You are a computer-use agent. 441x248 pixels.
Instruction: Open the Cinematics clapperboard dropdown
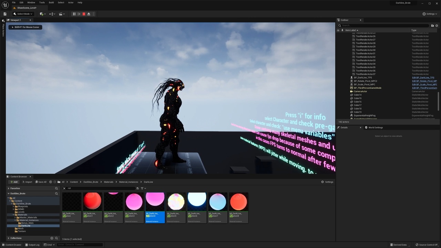(62, 14)
